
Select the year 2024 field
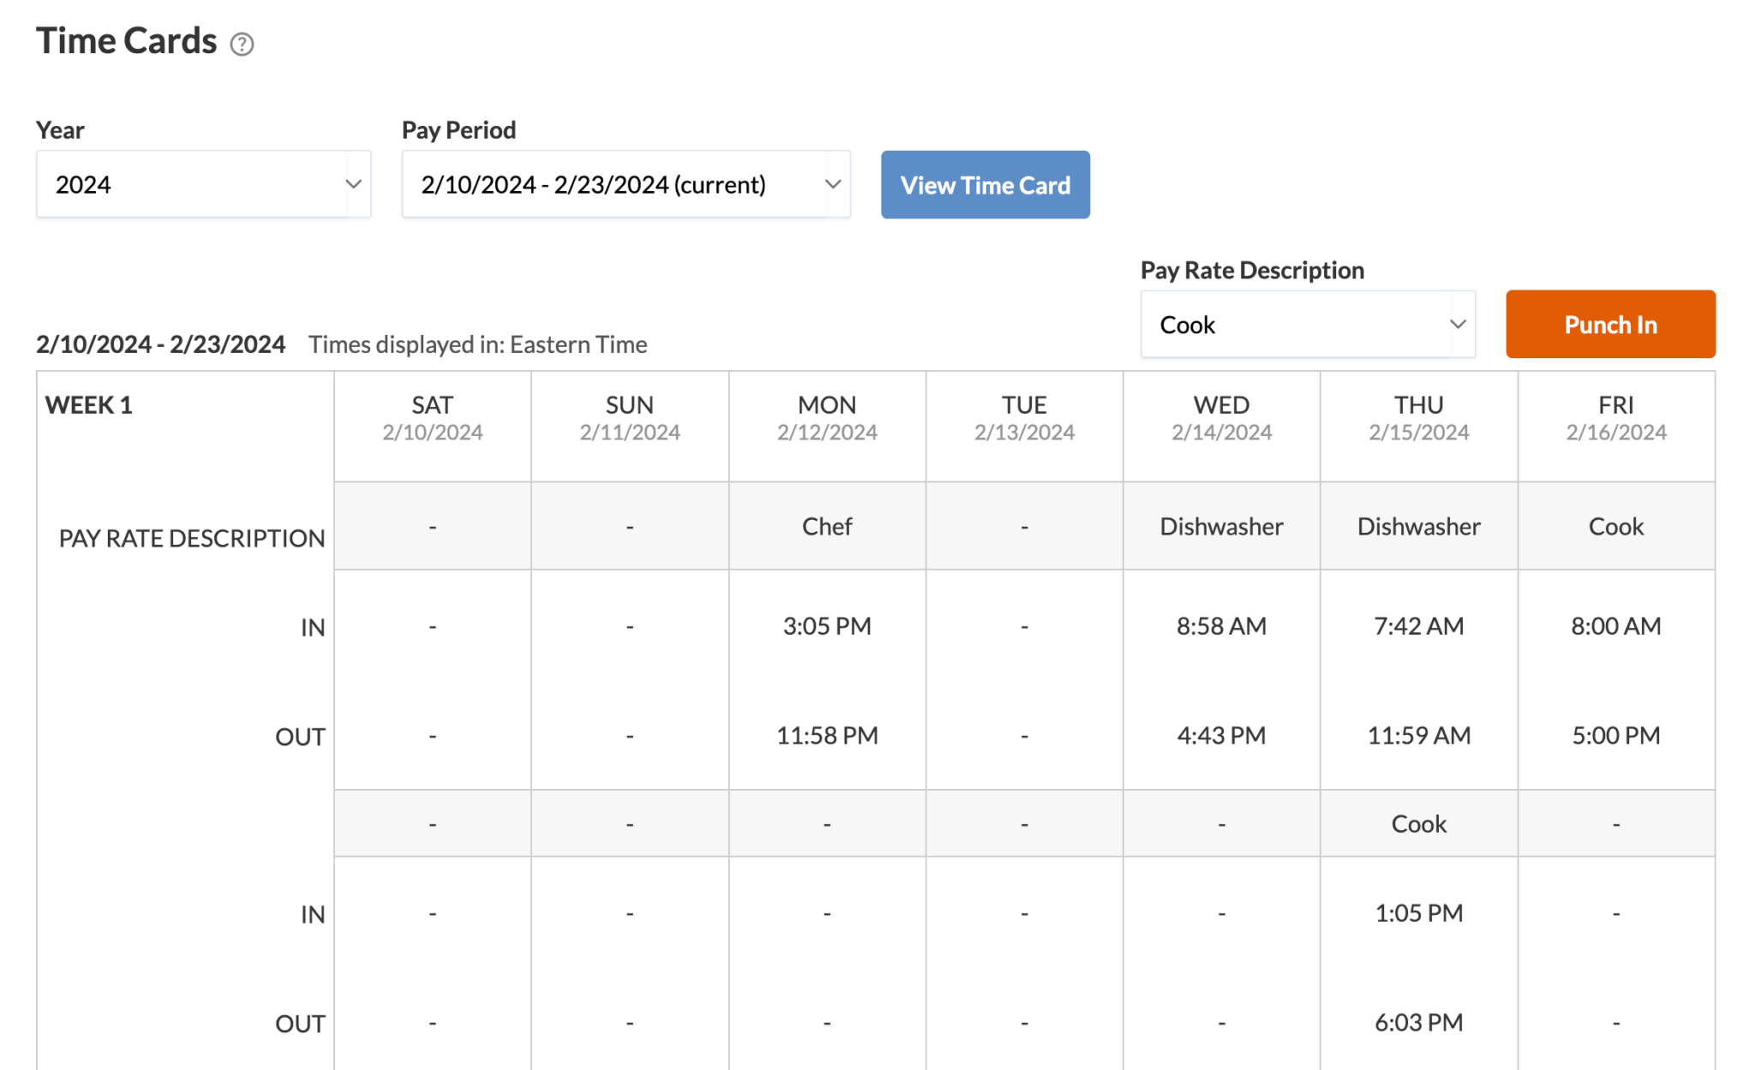(203, 183)
